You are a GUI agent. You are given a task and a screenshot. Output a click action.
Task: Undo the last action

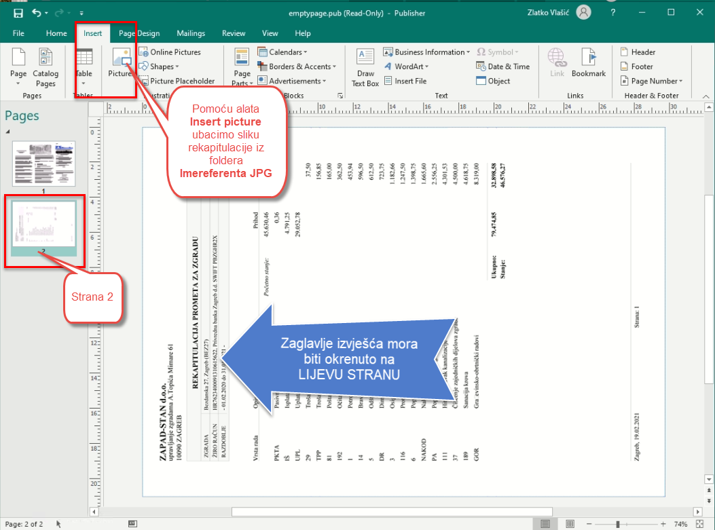(x=37, y=13)
